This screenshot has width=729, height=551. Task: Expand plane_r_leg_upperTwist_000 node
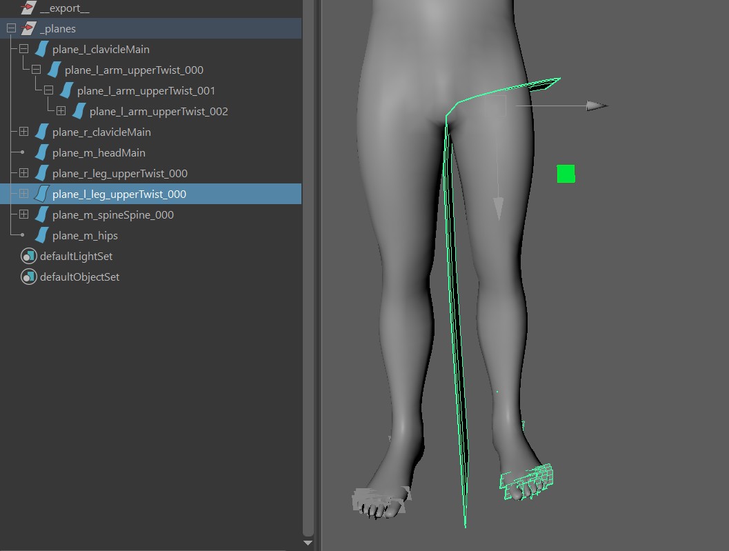[23, 173]
